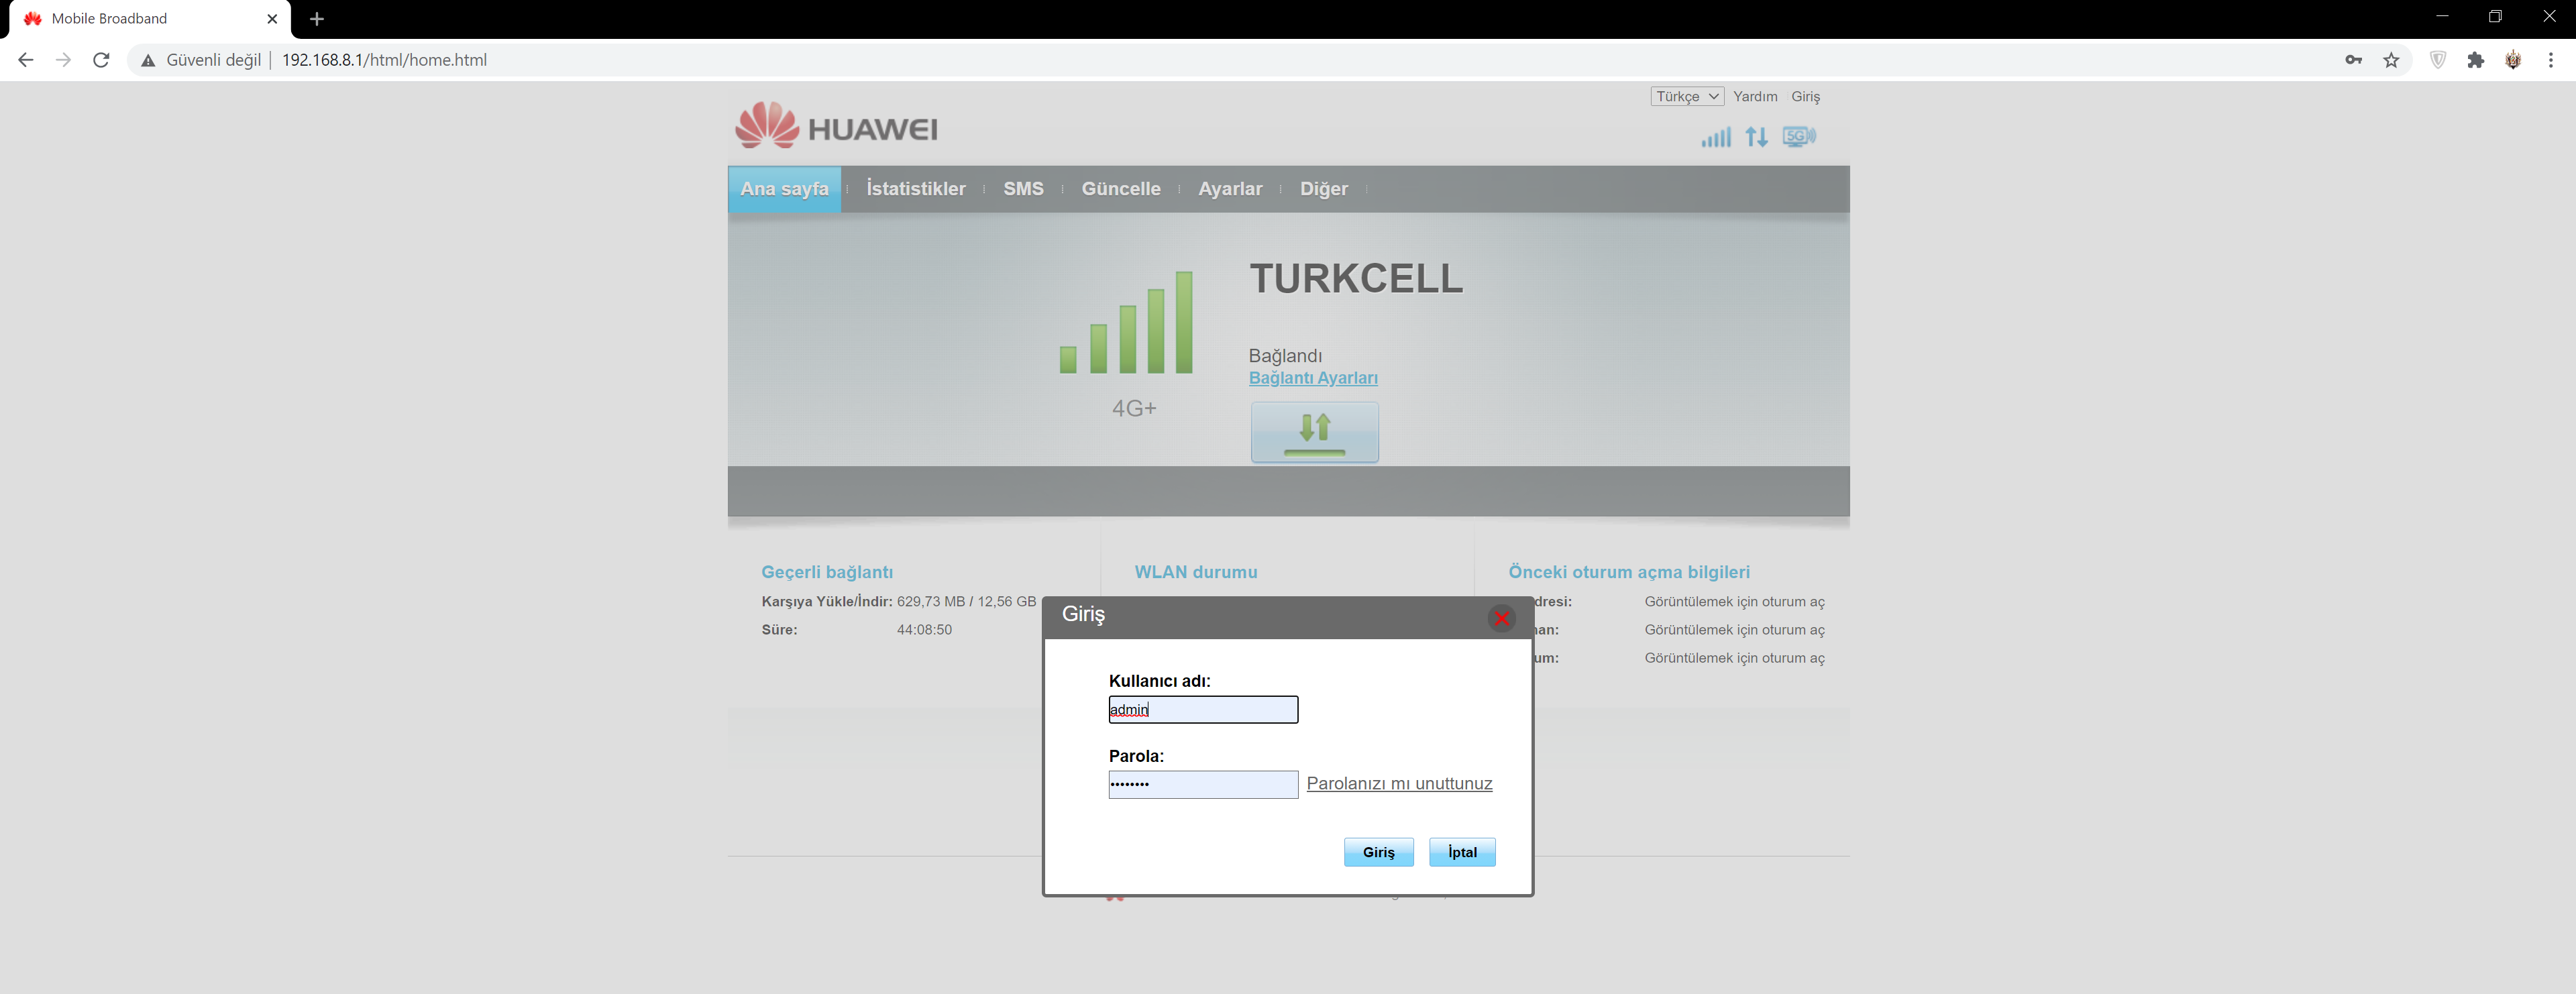Toggle the data connection arrows button

pyautogui.click(x=1314, y=432)
